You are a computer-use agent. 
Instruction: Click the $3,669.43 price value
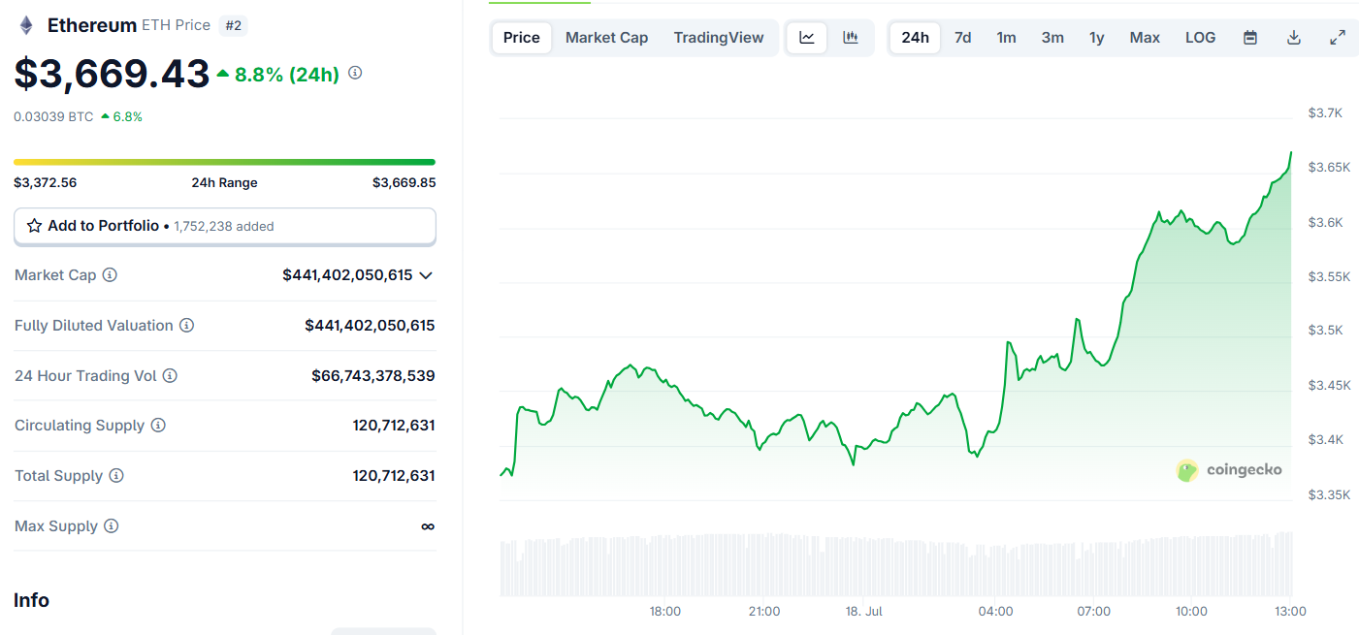click(x=112, y=74)
